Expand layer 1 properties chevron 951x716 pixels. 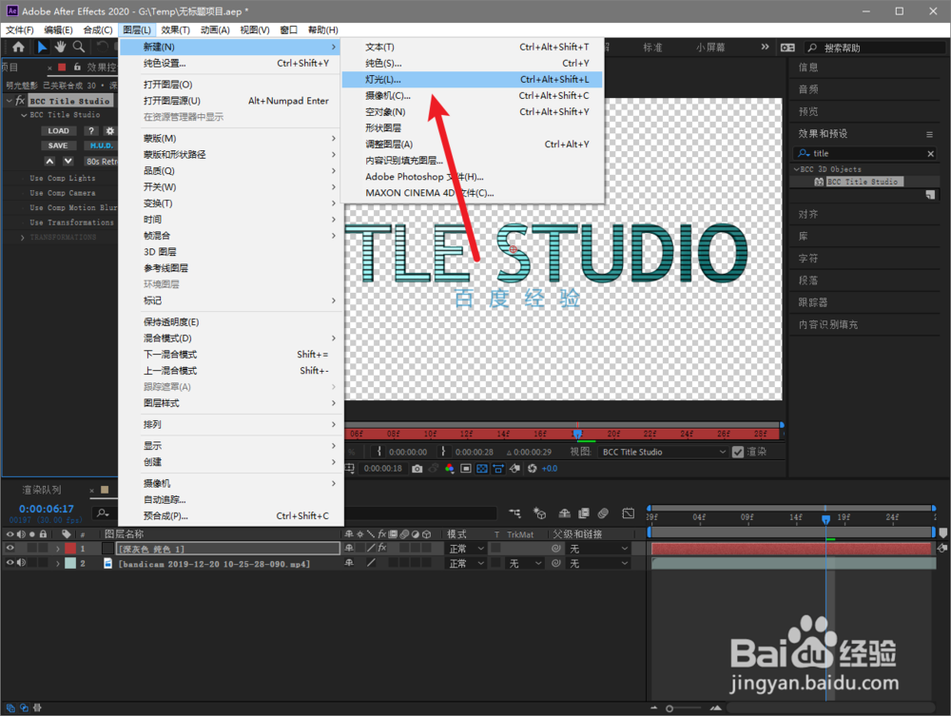(x=58, y=548)
